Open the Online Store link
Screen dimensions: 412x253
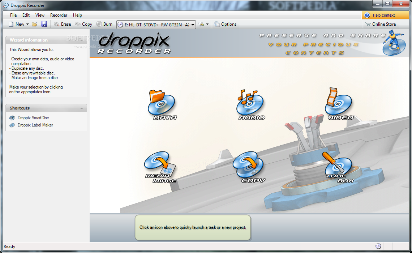380,24
